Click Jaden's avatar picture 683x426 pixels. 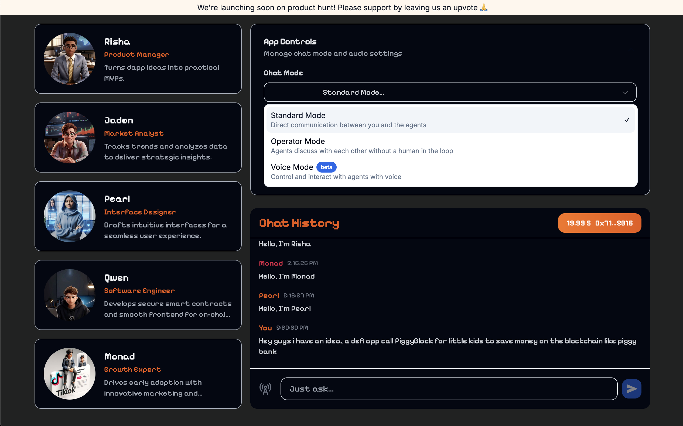click(70, 138)
